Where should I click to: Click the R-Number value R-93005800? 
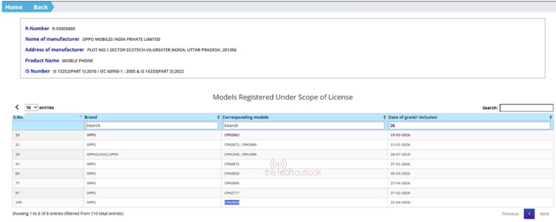tap(63, 28)
